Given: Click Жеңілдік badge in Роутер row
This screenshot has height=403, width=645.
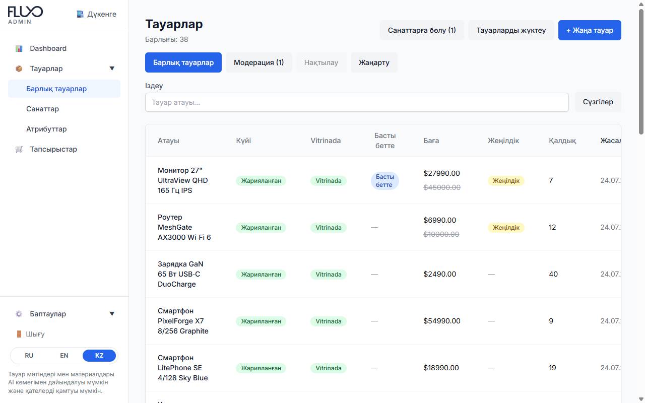Looking at the screenshot, I should [x=506, y=228].
